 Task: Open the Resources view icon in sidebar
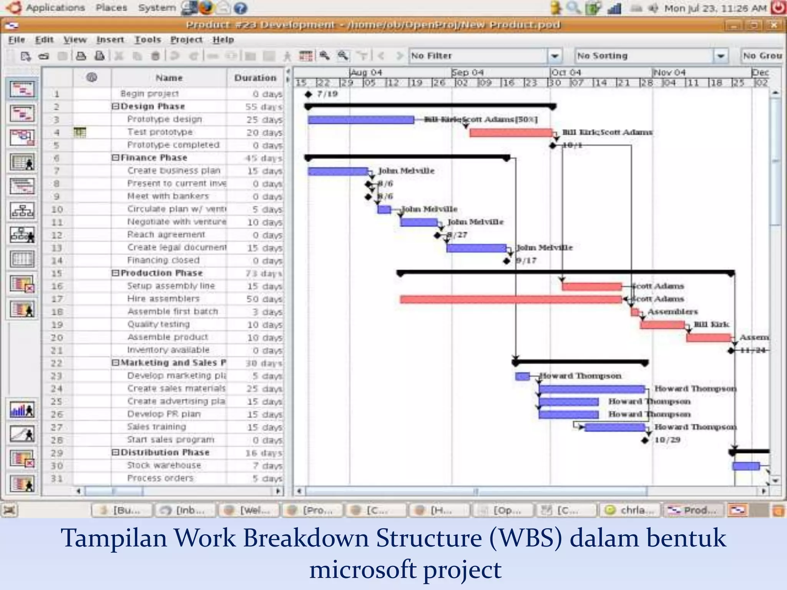[22, 162]
